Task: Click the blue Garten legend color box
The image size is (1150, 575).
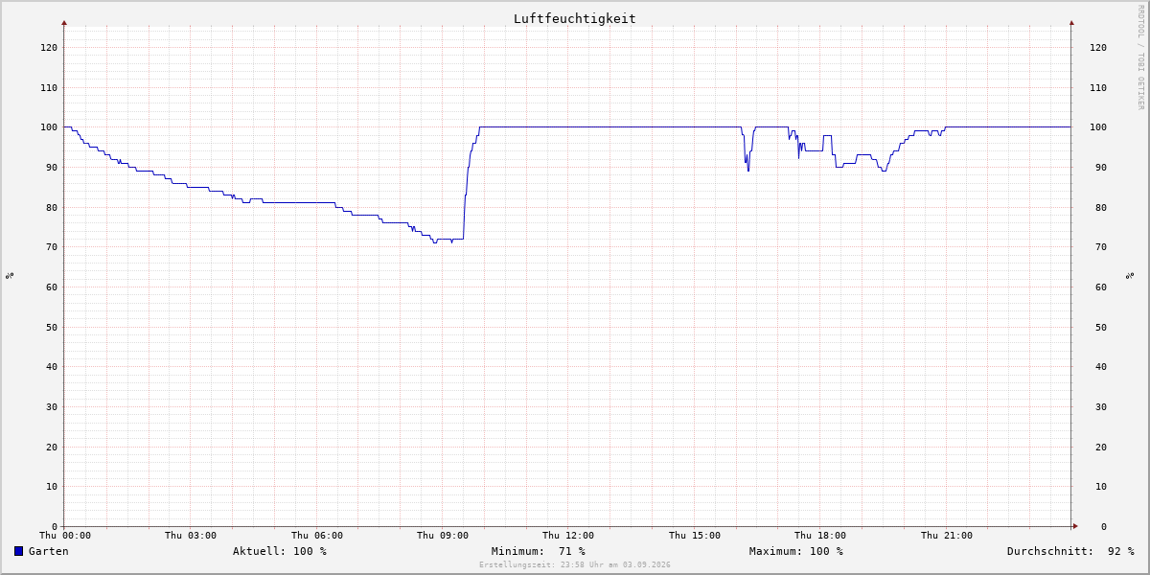Action: pos(18,551)
